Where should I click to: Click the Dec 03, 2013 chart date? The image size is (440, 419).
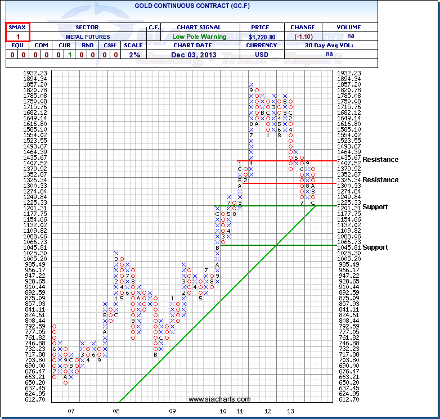point(199,55)
